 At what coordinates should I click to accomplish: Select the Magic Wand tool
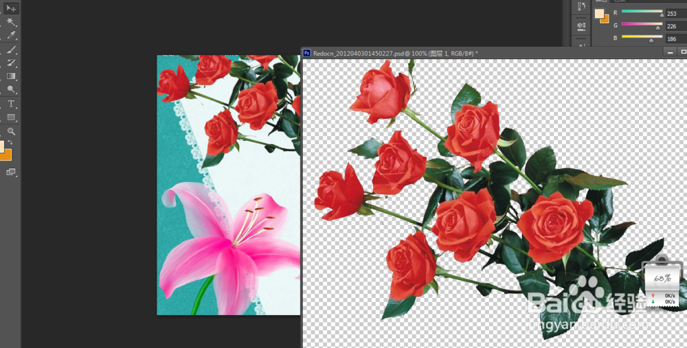point(10,22)
